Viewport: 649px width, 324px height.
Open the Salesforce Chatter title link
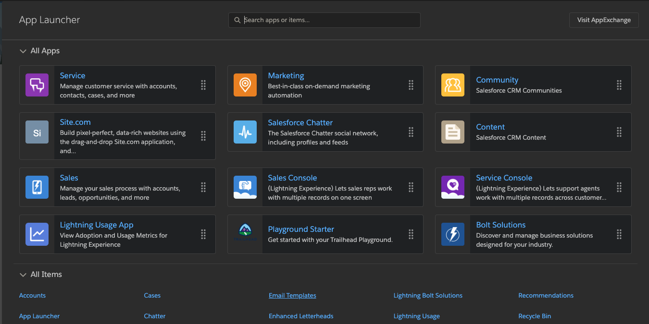coord(300,122)
